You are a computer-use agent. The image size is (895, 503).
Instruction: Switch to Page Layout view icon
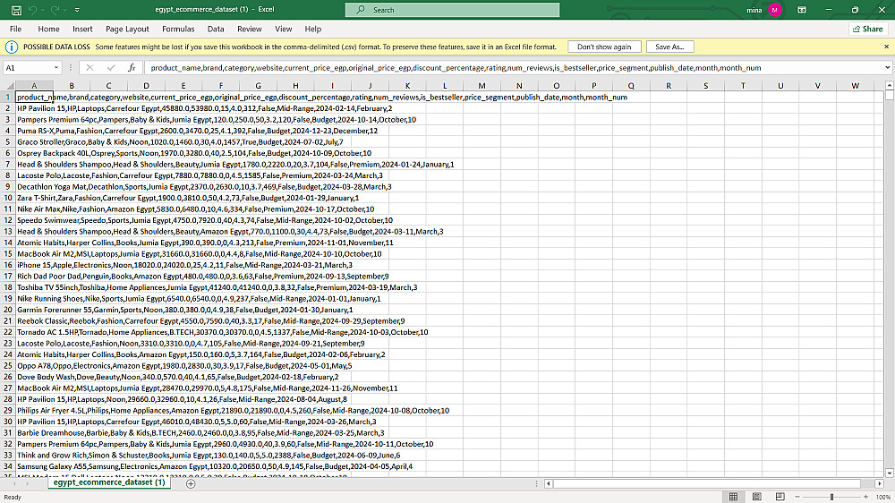pyautogui.click(x=757, y=497)
